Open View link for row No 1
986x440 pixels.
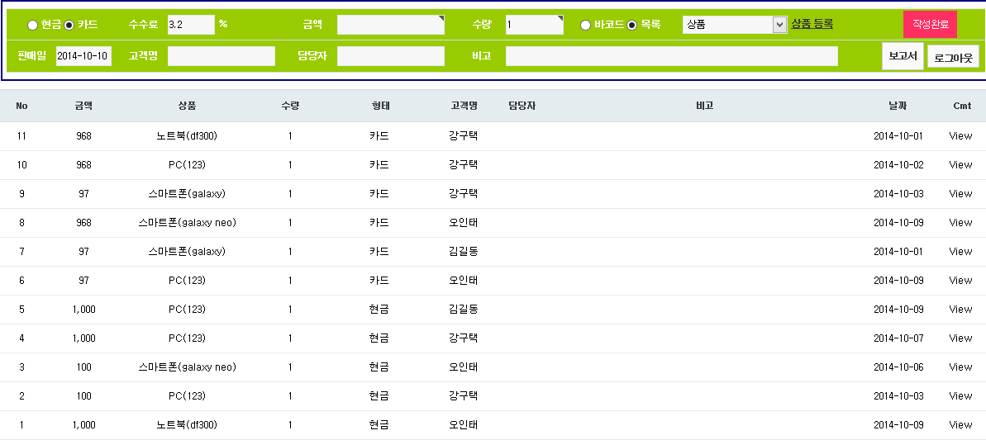[960, 425]
